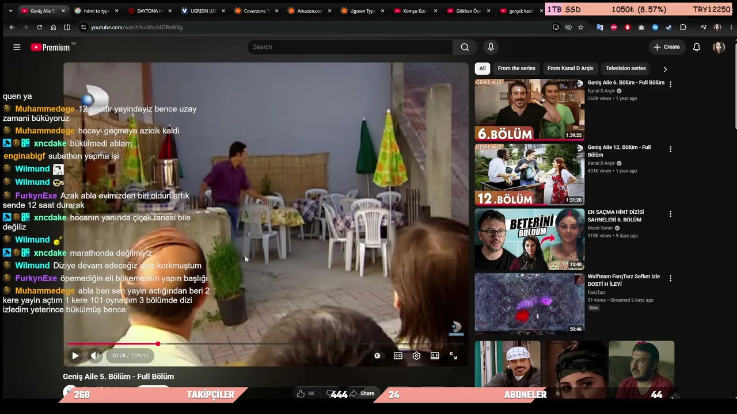Reload the page

[39, 27]
